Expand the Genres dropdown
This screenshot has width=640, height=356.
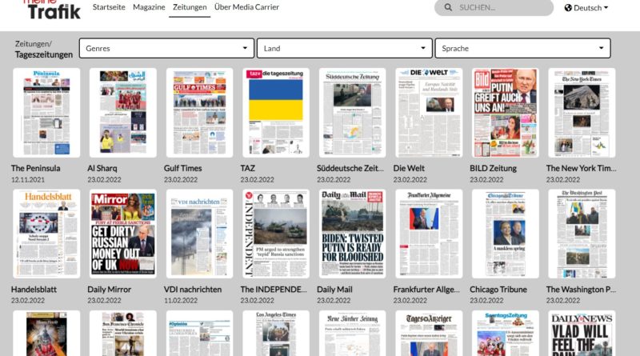coord(166,48)
